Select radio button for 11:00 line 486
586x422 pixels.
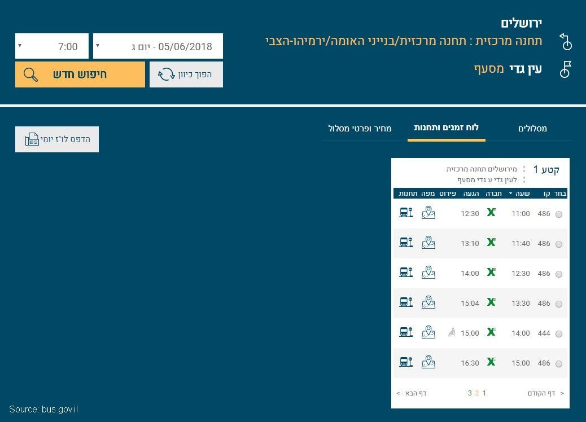click(x=559, y=214)
